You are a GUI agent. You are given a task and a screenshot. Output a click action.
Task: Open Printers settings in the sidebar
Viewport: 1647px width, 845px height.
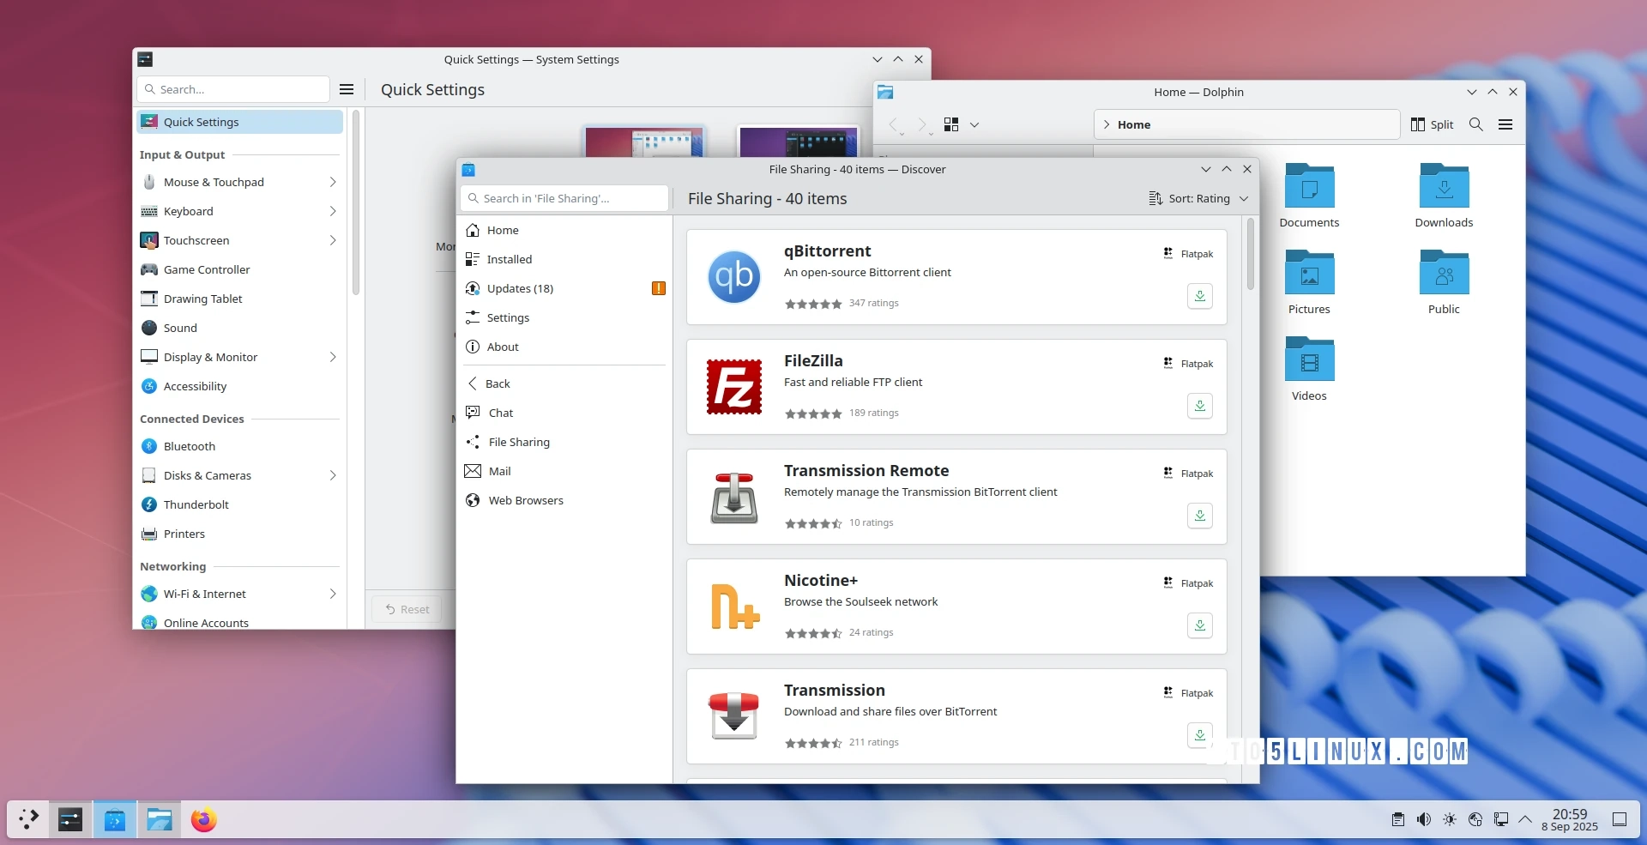[183, 534]
